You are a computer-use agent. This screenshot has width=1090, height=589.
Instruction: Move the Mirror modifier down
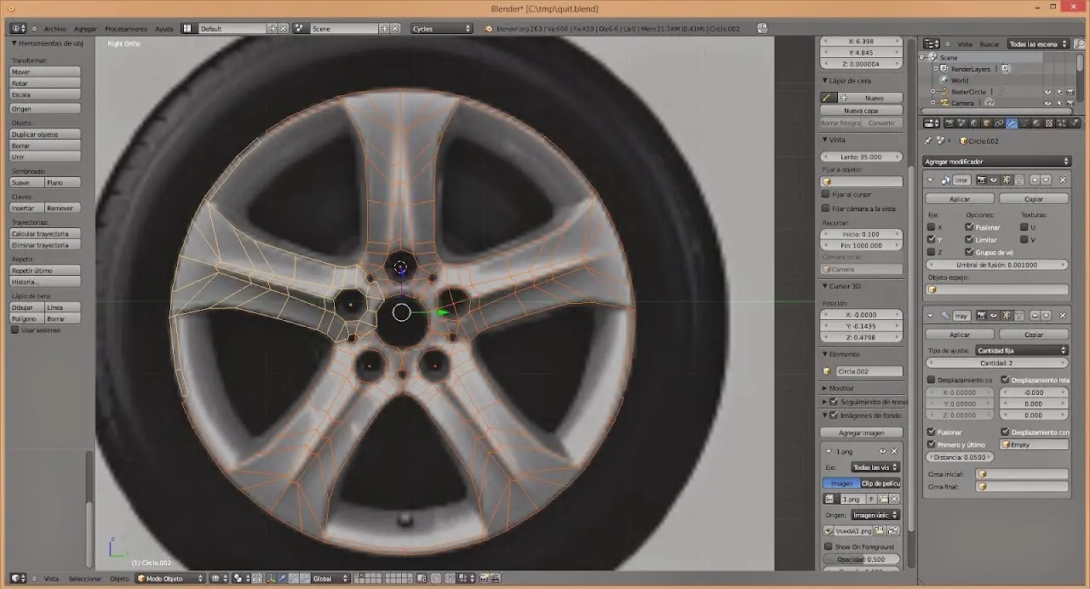click(1046, 180)
